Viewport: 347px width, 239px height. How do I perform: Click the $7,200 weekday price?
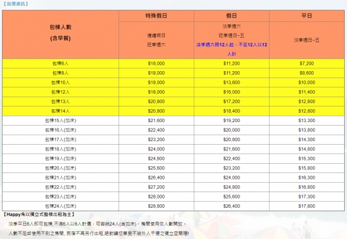click(306, 62)
